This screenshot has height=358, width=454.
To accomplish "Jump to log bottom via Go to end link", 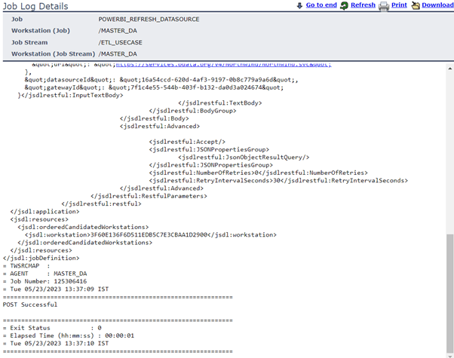I will click(x=321, y=5).
